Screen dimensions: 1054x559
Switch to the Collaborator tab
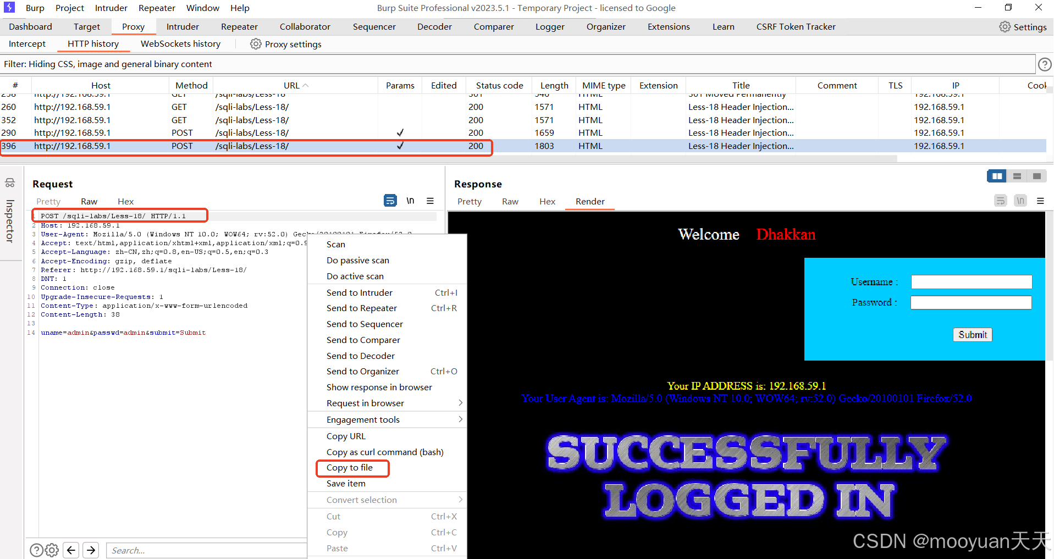point(305,26)
